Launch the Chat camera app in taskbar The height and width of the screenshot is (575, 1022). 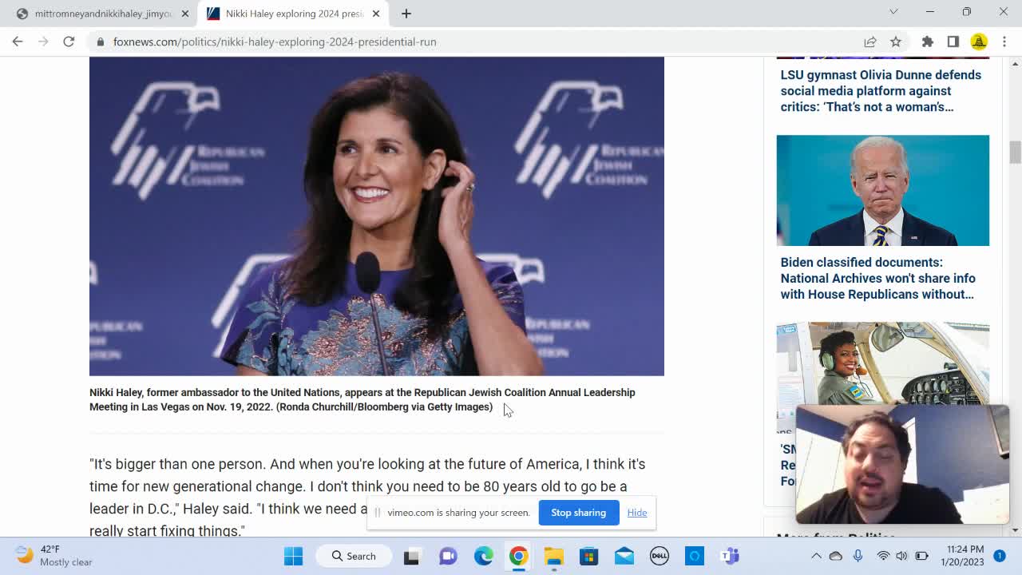(x=448, y=556)
